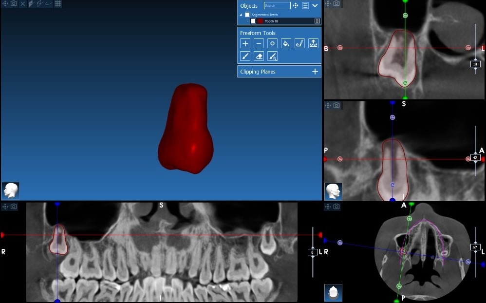
Task: Select the smart brush tool with star
Action: [272, 56]
